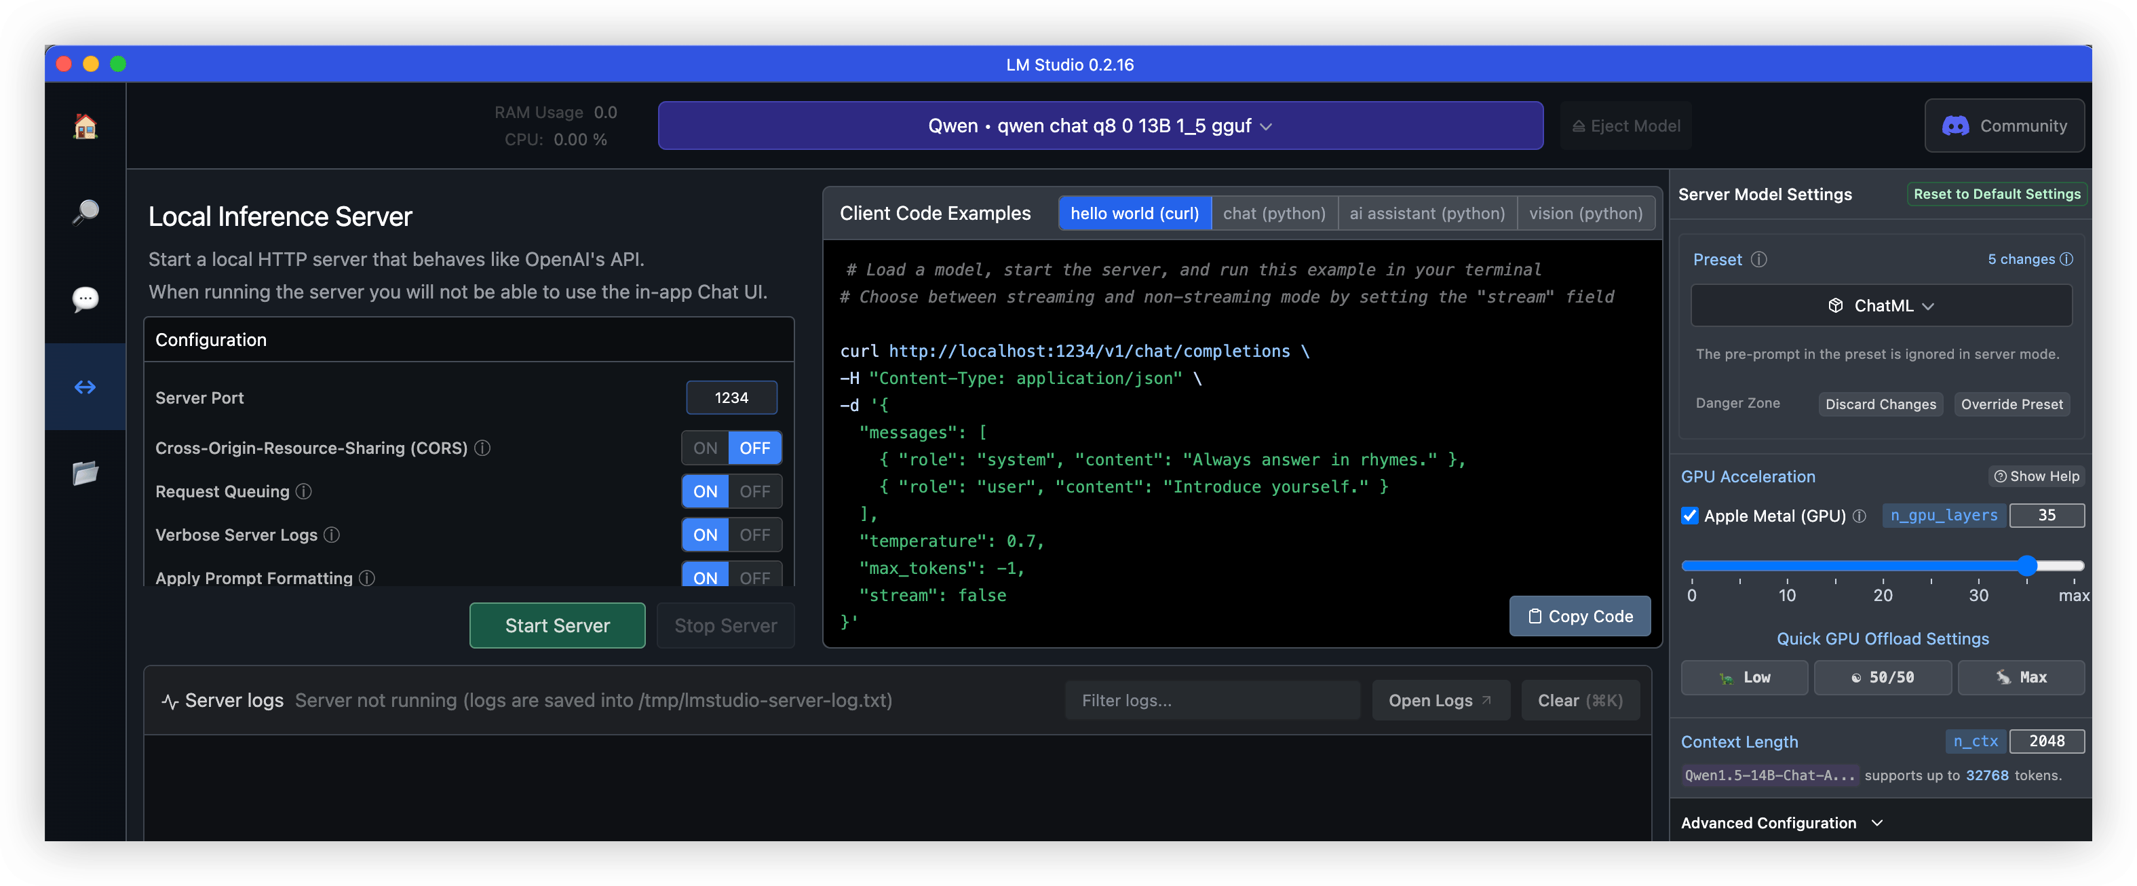Turn on CORS toggle

pos(704,448)
